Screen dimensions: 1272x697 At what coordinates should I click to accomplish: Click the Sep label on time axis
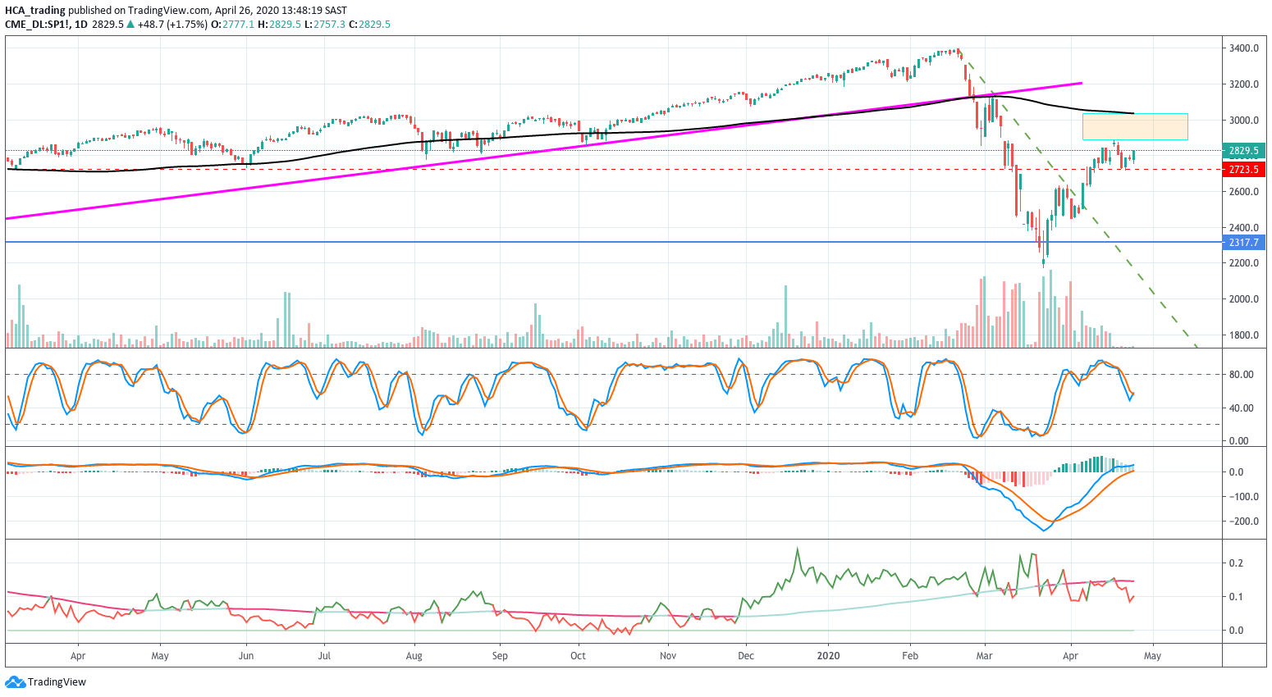(500, 656)
